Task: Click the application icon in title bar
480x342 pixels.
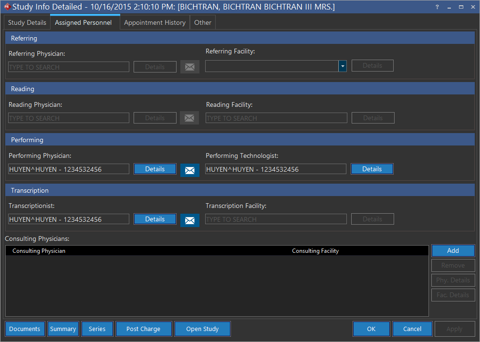Action: tap(7, 7)
